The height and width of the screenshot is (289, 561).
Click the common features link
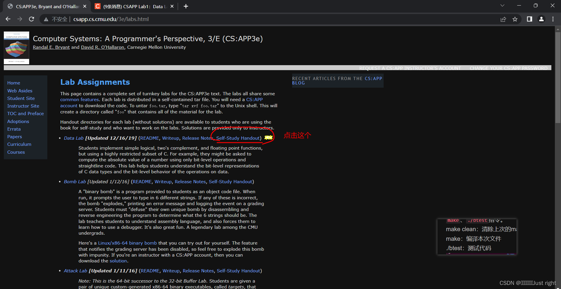[79, 100]
